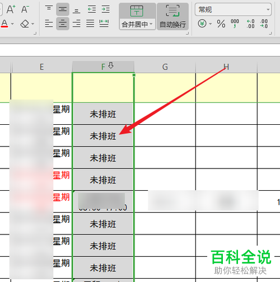Image resolution: width=280 pixels, height=282 pixels.
Task: Select column H header
Action: (226, 67)
